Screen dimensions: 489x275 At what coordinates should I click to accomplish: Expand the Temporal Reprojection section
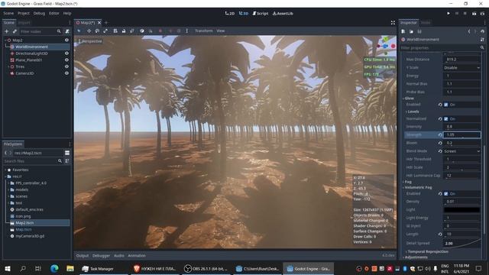(x=427, y=251)
